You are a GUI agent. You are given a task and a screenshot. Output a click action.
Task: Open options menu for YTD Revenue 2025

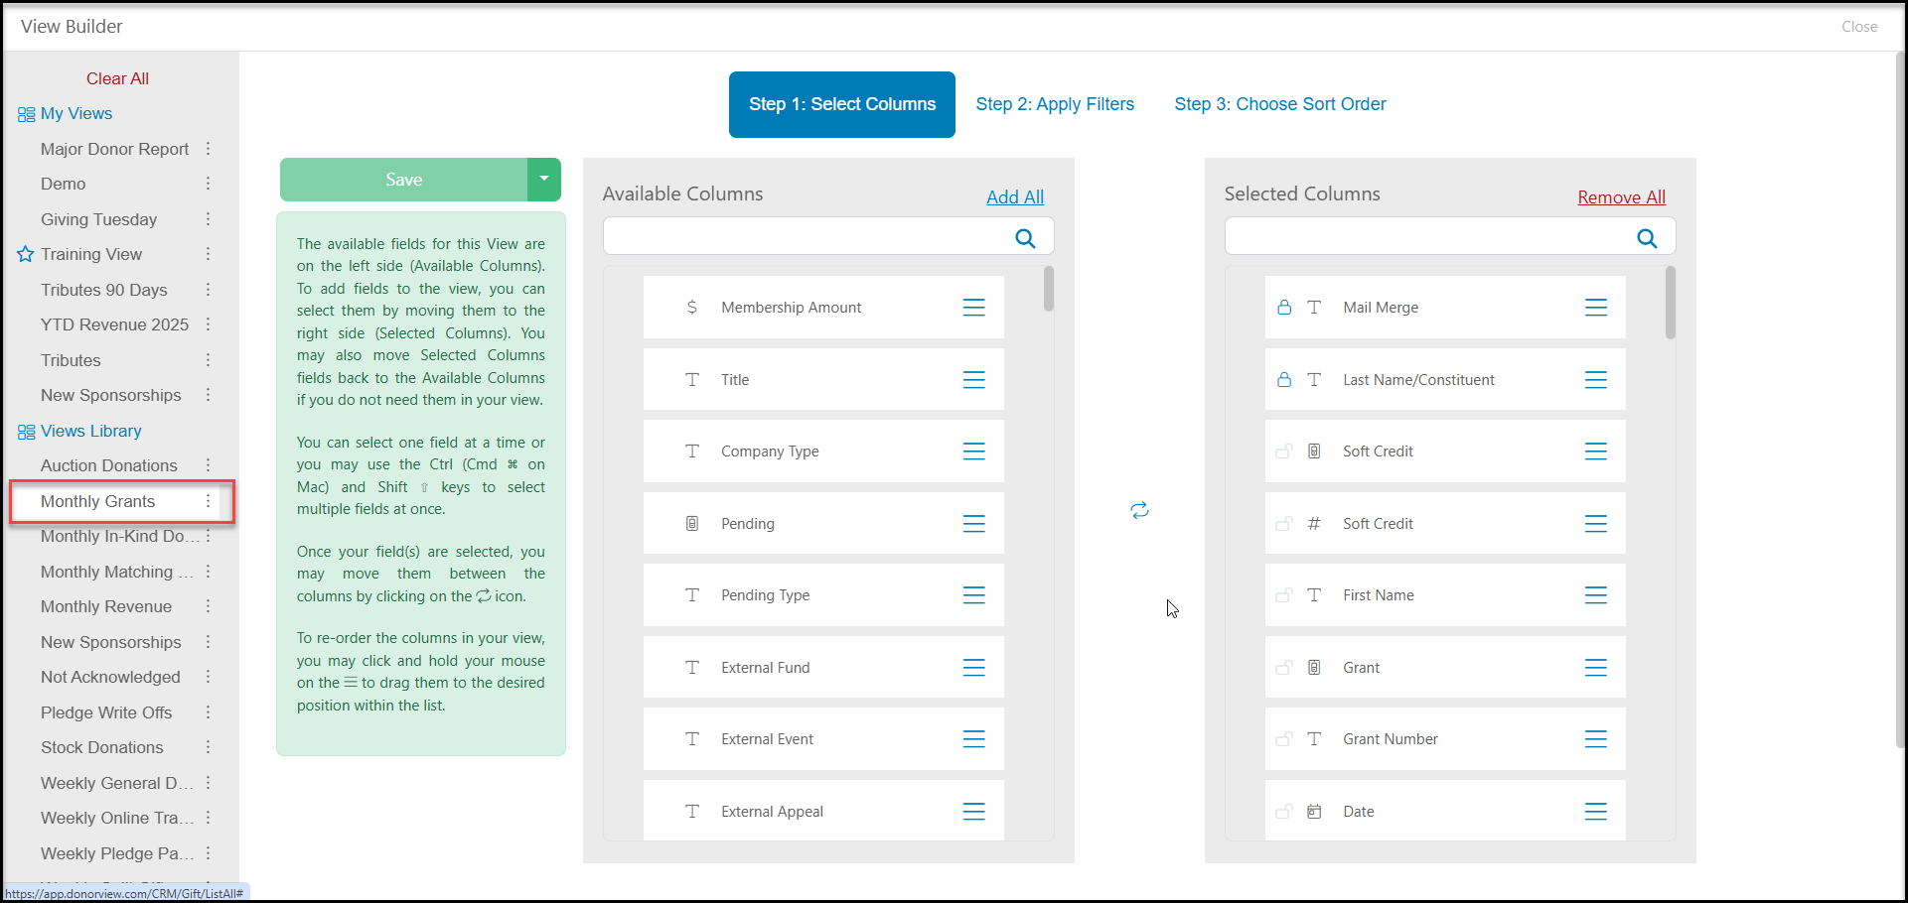[x=208, y=324]
